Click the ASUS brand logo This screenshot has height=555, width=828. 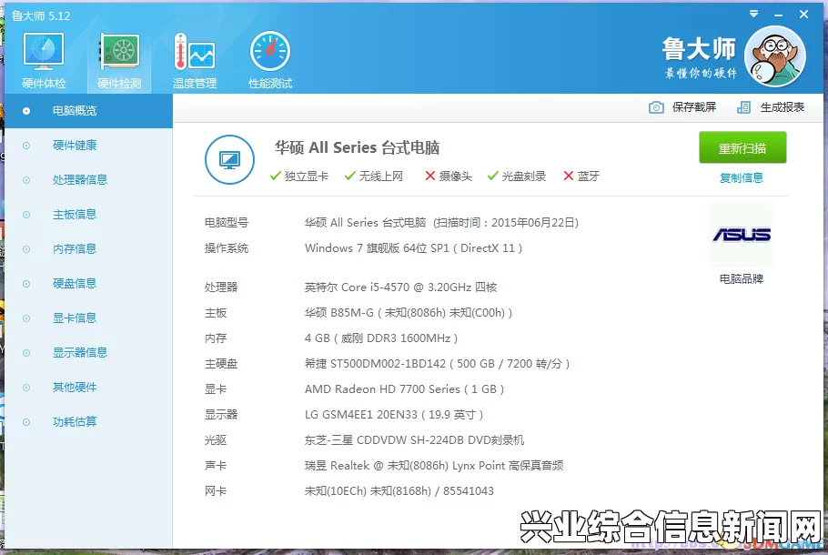(x=742, y=235)
